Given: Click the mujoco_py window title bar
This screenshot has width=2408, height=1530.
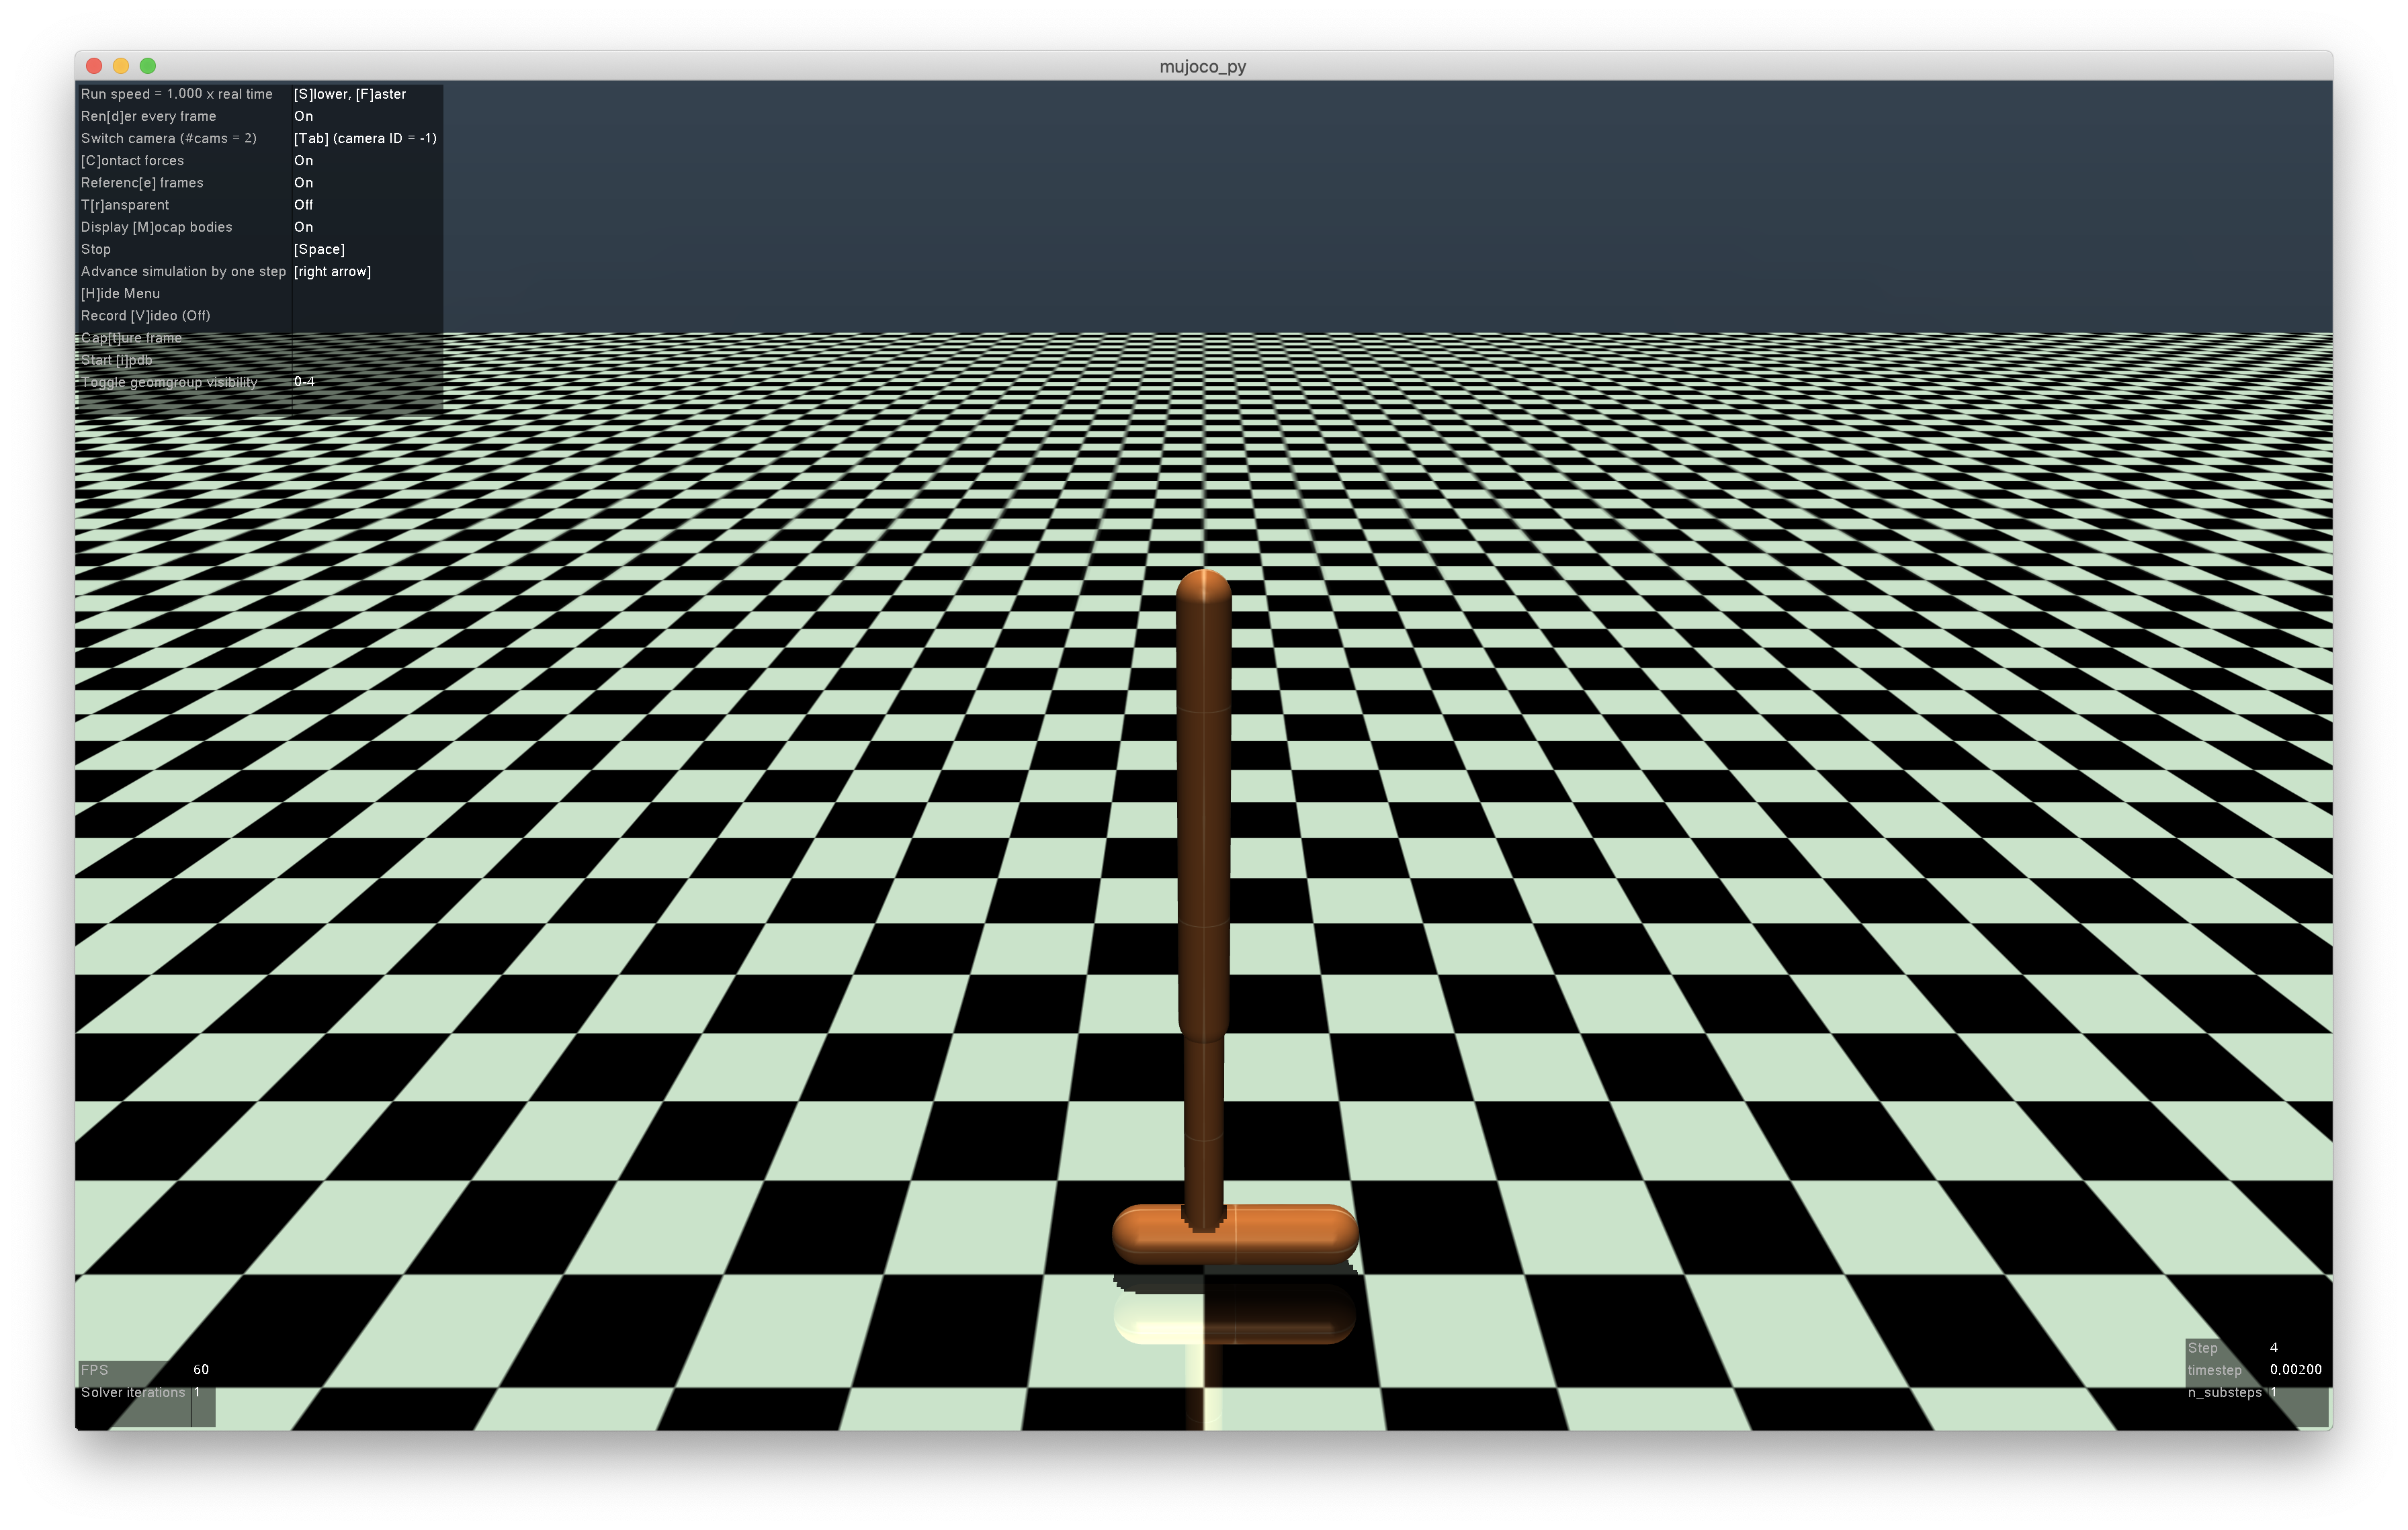Looking at the screenshot, I should pos(1202,67).
